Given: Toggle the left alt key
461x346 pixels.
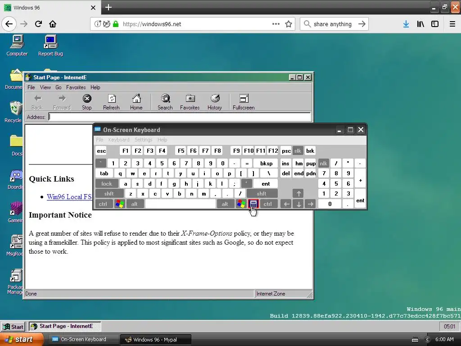Looking at the screenshot, I should point(134,204).
